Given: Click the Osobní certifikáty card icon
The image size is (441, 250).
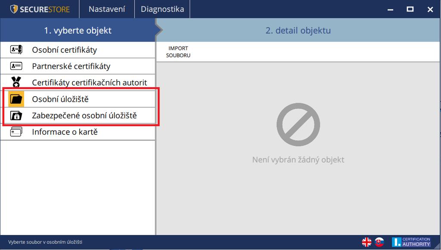Looking at the screenshot, I should pos(16,50).
